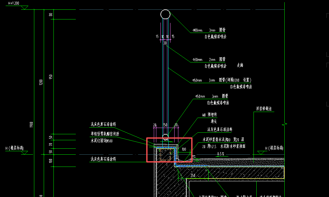Image resolution: width=329 pixels, height=197 pixels.
Task: Click the "1900" vertical dimension text
Action: pos(31,125)
